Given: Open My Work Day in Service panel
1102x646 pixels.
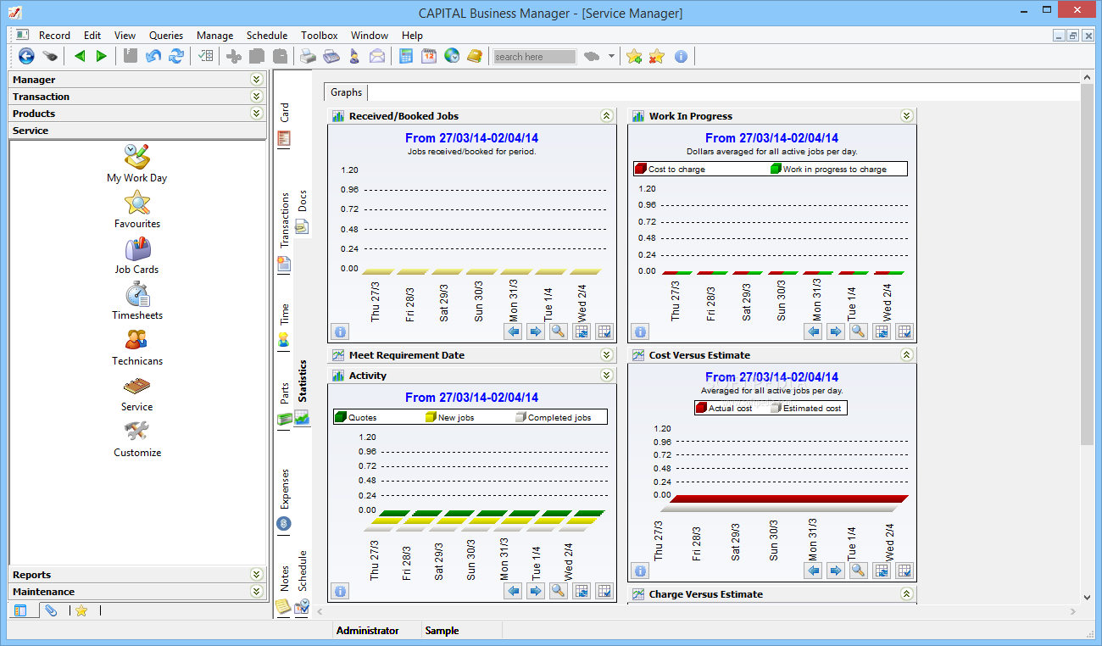Looking at the screenshot, I should click(x=136, y=164).
